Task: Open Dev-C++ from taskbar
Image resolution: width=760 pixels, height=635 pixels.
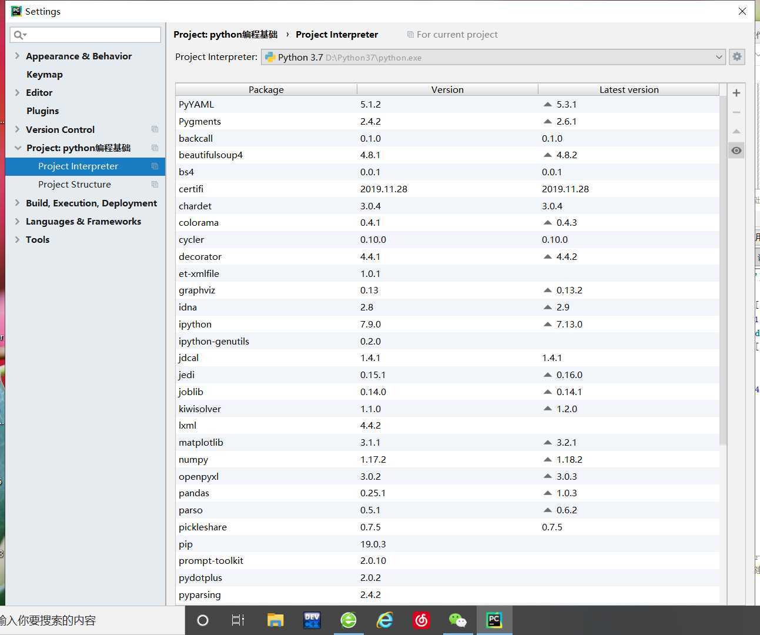Action: pos(312,620)
